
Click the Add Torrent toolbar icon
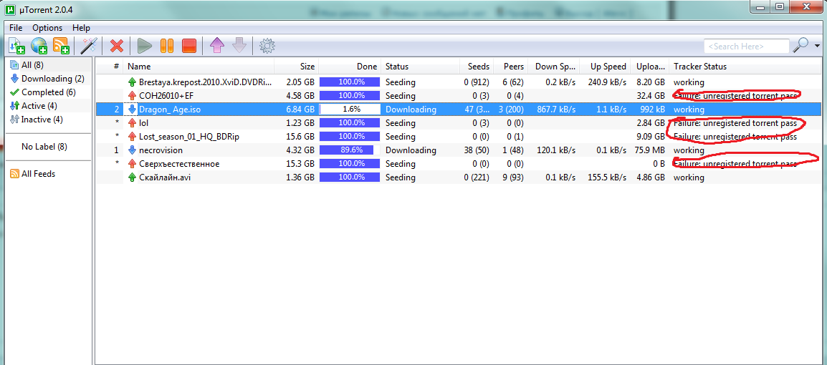[16, 46]
